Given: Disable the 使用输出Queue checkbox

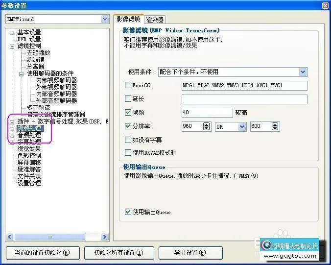Looking at the screenshot, I should [128, 212].
